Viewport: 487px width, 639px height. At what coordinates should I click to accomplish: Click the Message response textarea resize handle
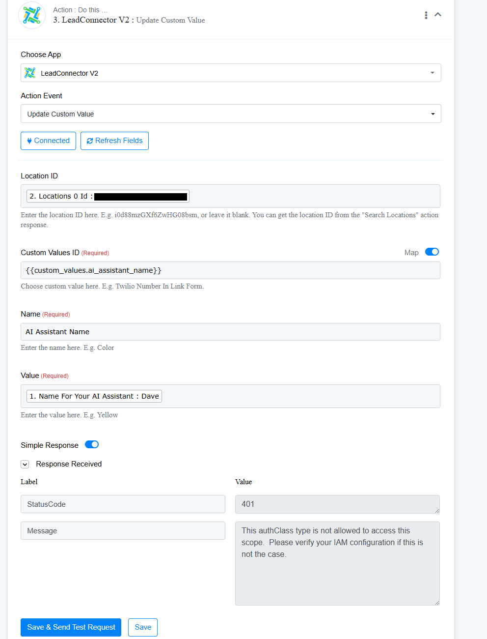pyautogui.click(x=436, y=602)
